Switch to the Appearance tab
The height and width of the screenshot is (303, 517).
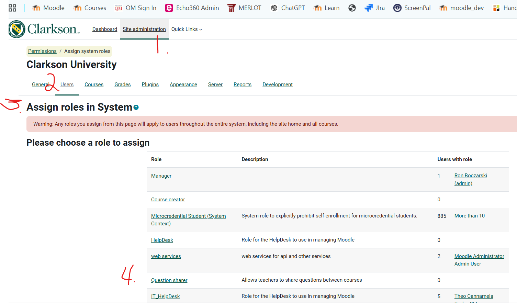183,85
